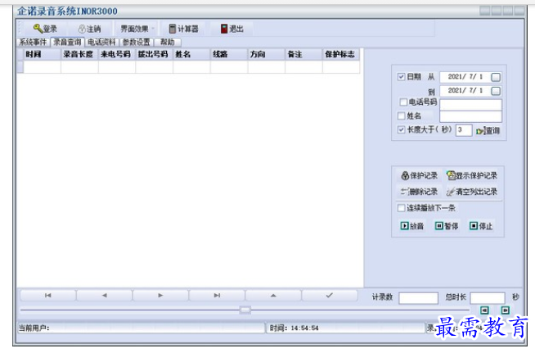Switch to the 系统事件 tab
The width and height of the screenshot is (535, 353).
coord(33,42)
